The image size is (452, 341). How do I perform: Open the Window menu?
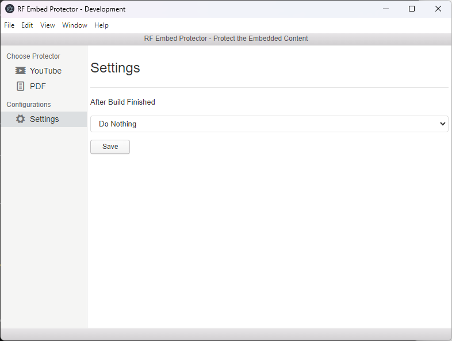pyautogui.click(x=75, y=25)
